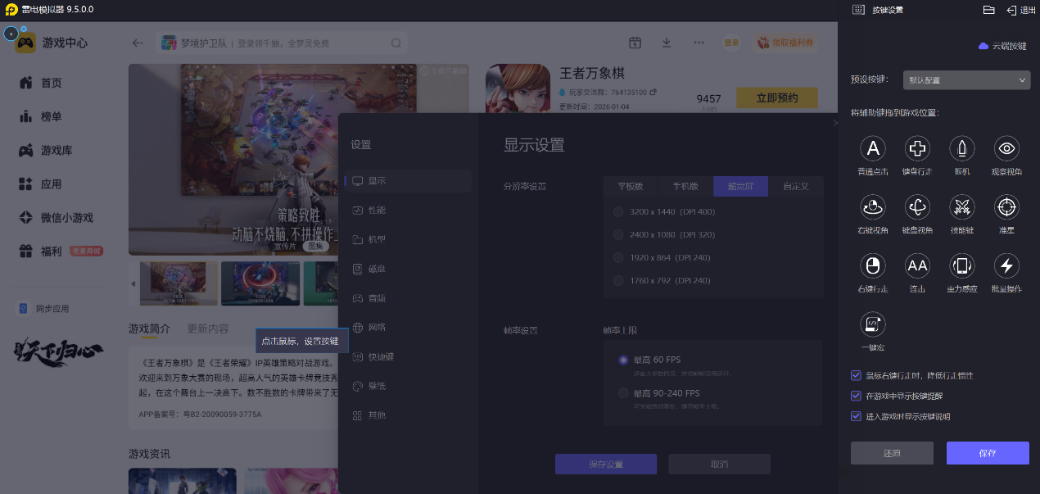
Task: Choose the 键盘视角 keyboard view icon
Action: tap(917, 207)
